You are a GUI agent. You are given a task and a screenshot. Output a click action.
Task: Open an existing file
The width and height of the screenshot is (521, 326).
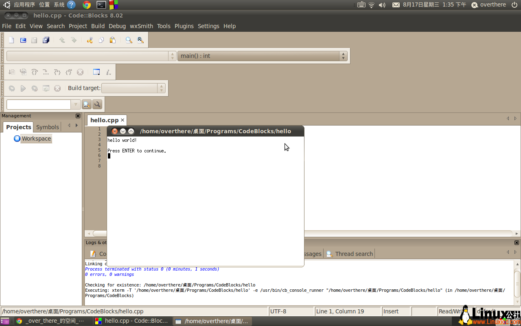point(23,40)
